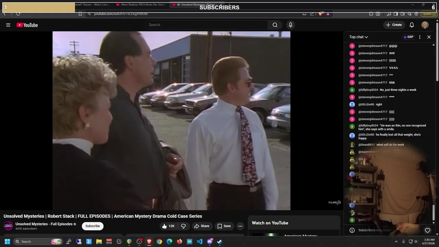Screen dimensions: 439x247
Task: Select the 'Unsolved Mysteries | Robert' browser tab
Action: coord(198,4)
